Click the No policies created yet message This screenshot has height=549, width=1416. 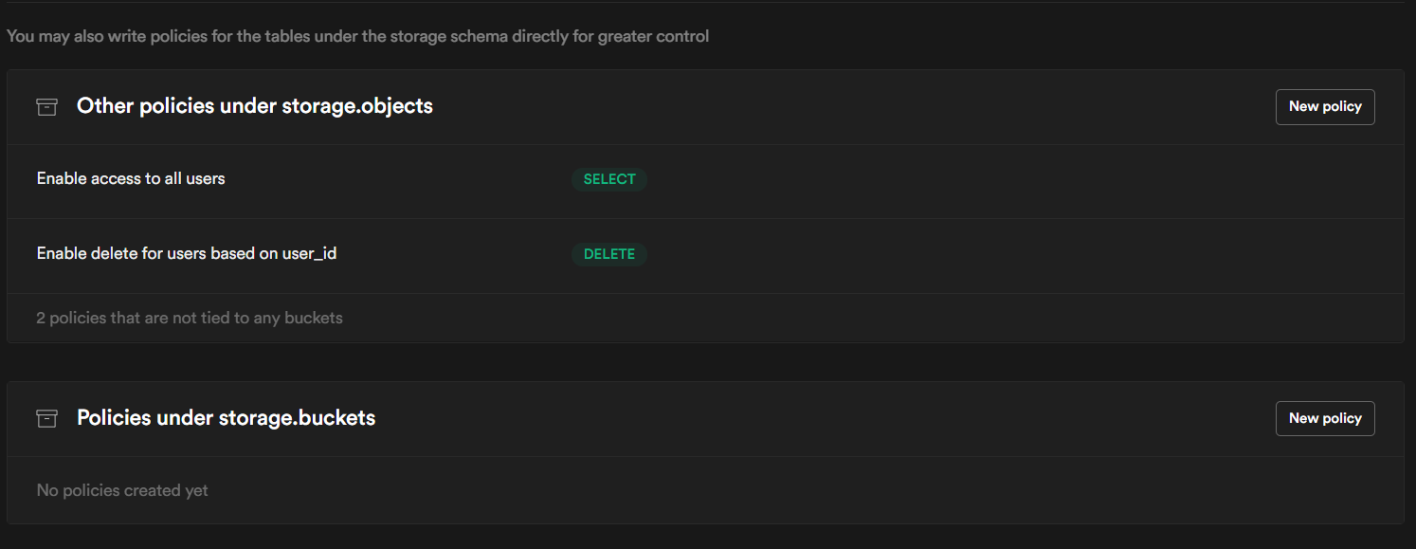[x=121, y=490]
